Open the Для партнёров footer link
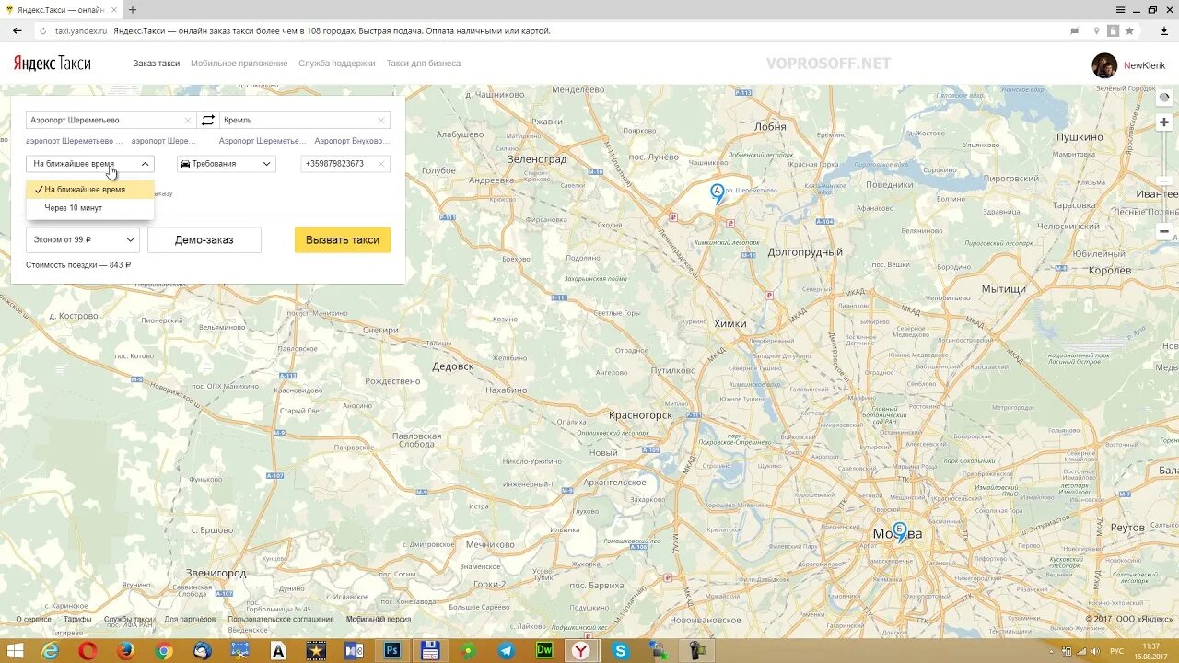Screen dimensions: 1179x663 [x=191, y=620]
